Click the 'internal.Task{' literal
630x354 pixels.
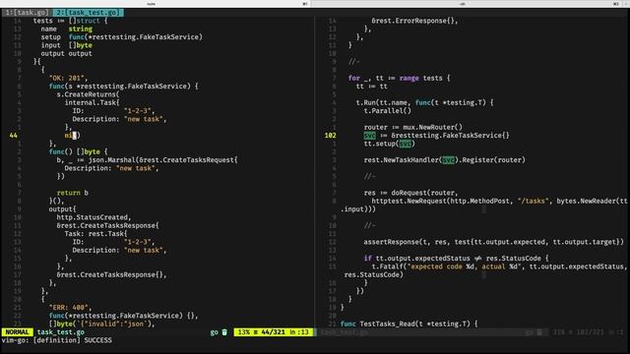[x=92, y=102]
